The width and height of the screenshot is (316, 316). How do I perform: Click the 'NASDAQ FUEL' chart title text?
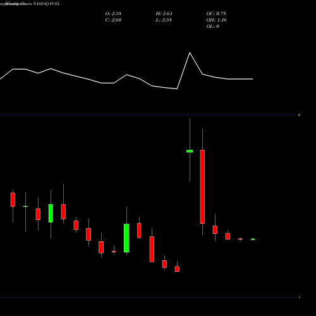click(46, 4)
